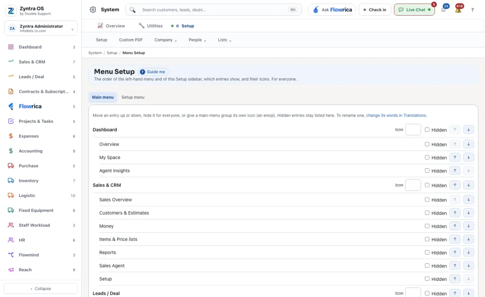This screenshot has width=485, height=297.
Task: Click the Zyntra OS logo
Action: click(x=11, y=11)
